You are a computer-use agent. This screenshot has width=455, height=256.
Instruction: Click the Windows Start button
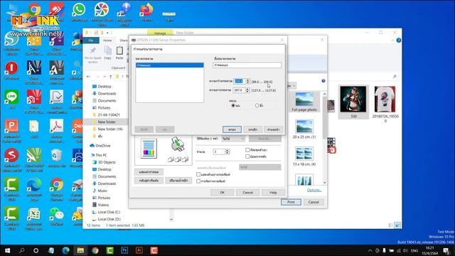(x=7, y=250)
